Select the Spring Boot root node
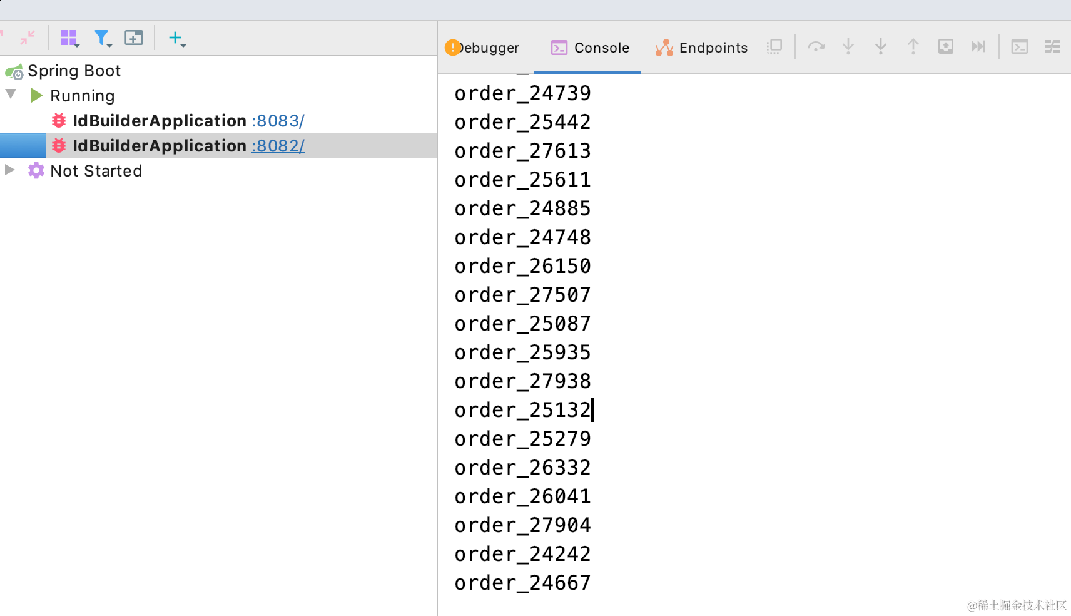This screenshot has width=1071, height=616. click(x=74, y=71)
